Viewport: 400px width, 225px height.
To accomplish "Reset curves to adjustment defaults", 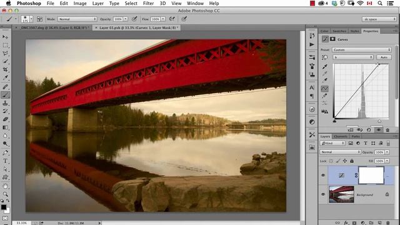I will (369, 130).
